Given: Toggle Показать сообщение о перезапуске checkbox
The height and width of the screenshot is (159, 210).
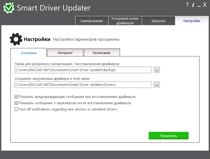Looking at the screenshot, I should (x=16, y=103).
